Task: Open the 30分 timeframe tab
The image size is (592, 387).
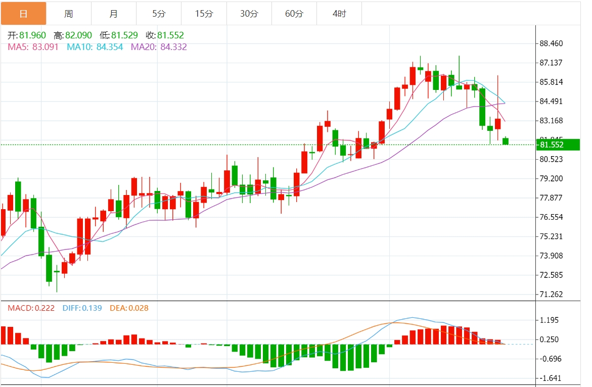Action: coord(249,14)
